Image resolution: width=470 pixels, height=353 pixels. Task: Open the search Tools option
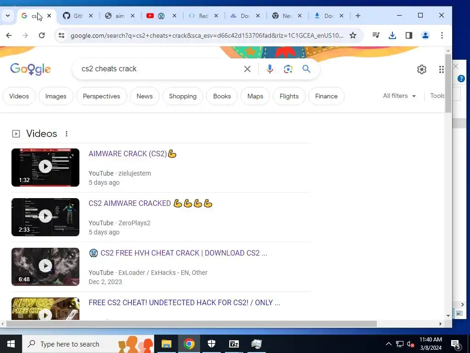pyautogui.click(x=437, y=96)
